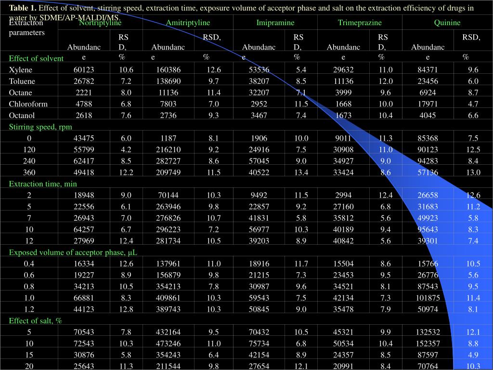Click the 'Table 1.' caption label
Image resolution: width=493 pixels, height=370 pixels.
coord(22,8)
